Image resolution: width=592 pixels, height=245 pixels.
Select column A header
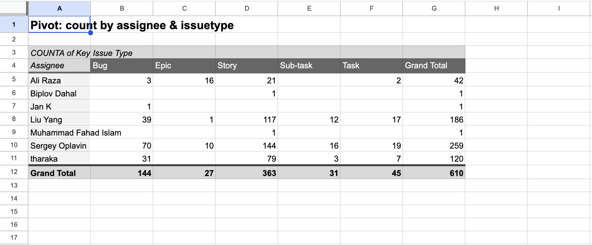[59, 8]
